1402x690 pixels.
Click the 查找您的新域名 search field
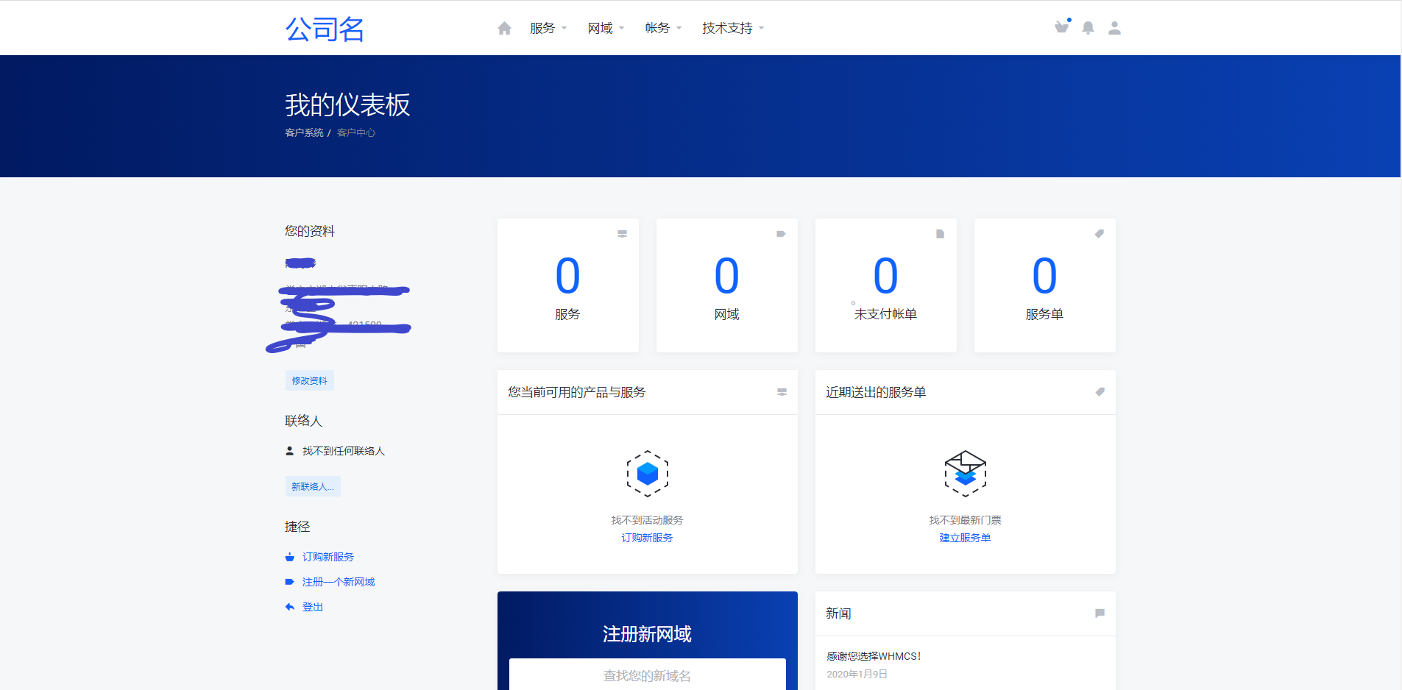[647, 675]
